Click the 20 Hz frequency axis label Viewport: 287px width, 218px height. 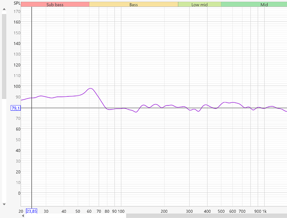coord(21,211)
